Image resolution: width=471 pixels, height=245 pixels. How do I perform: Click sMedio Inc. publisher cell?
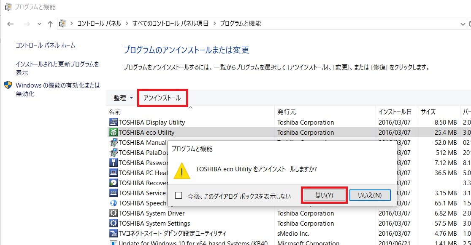point(293,233)
